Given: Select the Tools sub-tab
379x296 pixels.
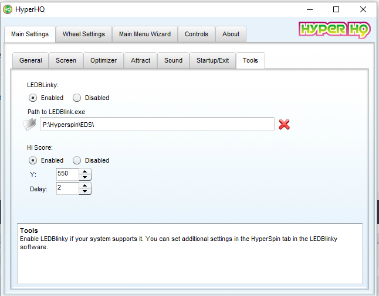Looking at the screenshot, I should [251, 60].
